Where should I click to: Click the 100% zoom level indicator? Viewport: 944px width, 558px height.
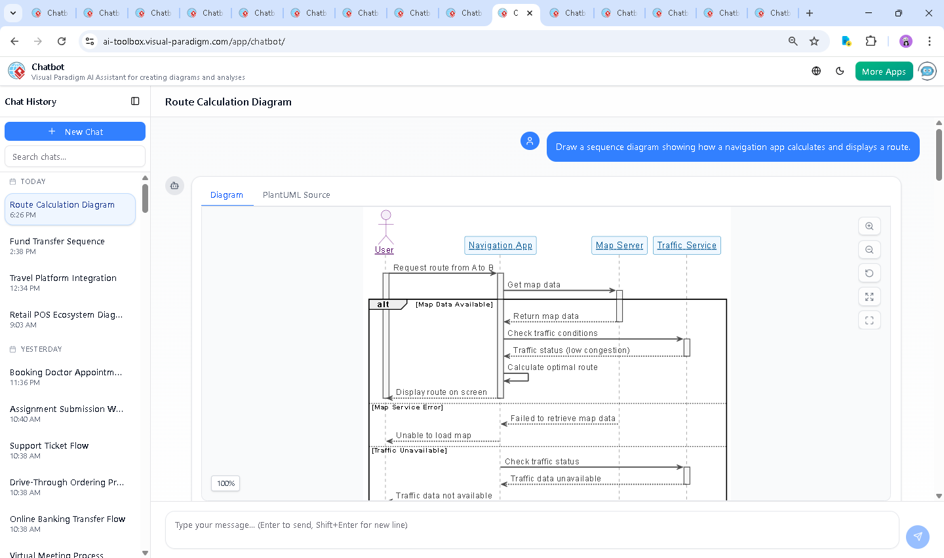226,483
